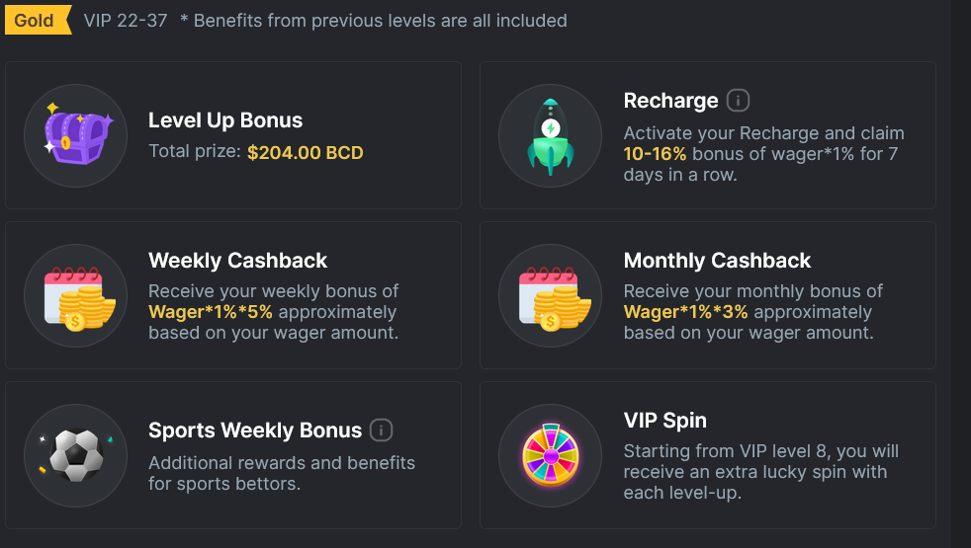Click the Wager*1%*3% highlighted text
Image resolution: width=971 pixels, height=548 pixels.
[685, 312]
